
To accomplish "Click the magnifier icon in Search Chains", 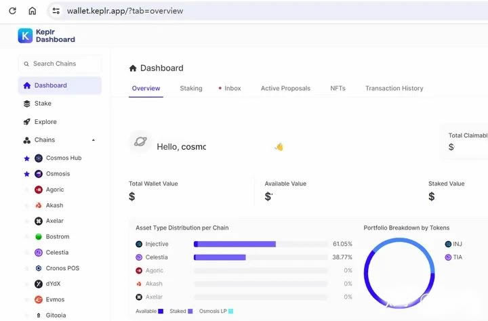I will coord(26,64).
